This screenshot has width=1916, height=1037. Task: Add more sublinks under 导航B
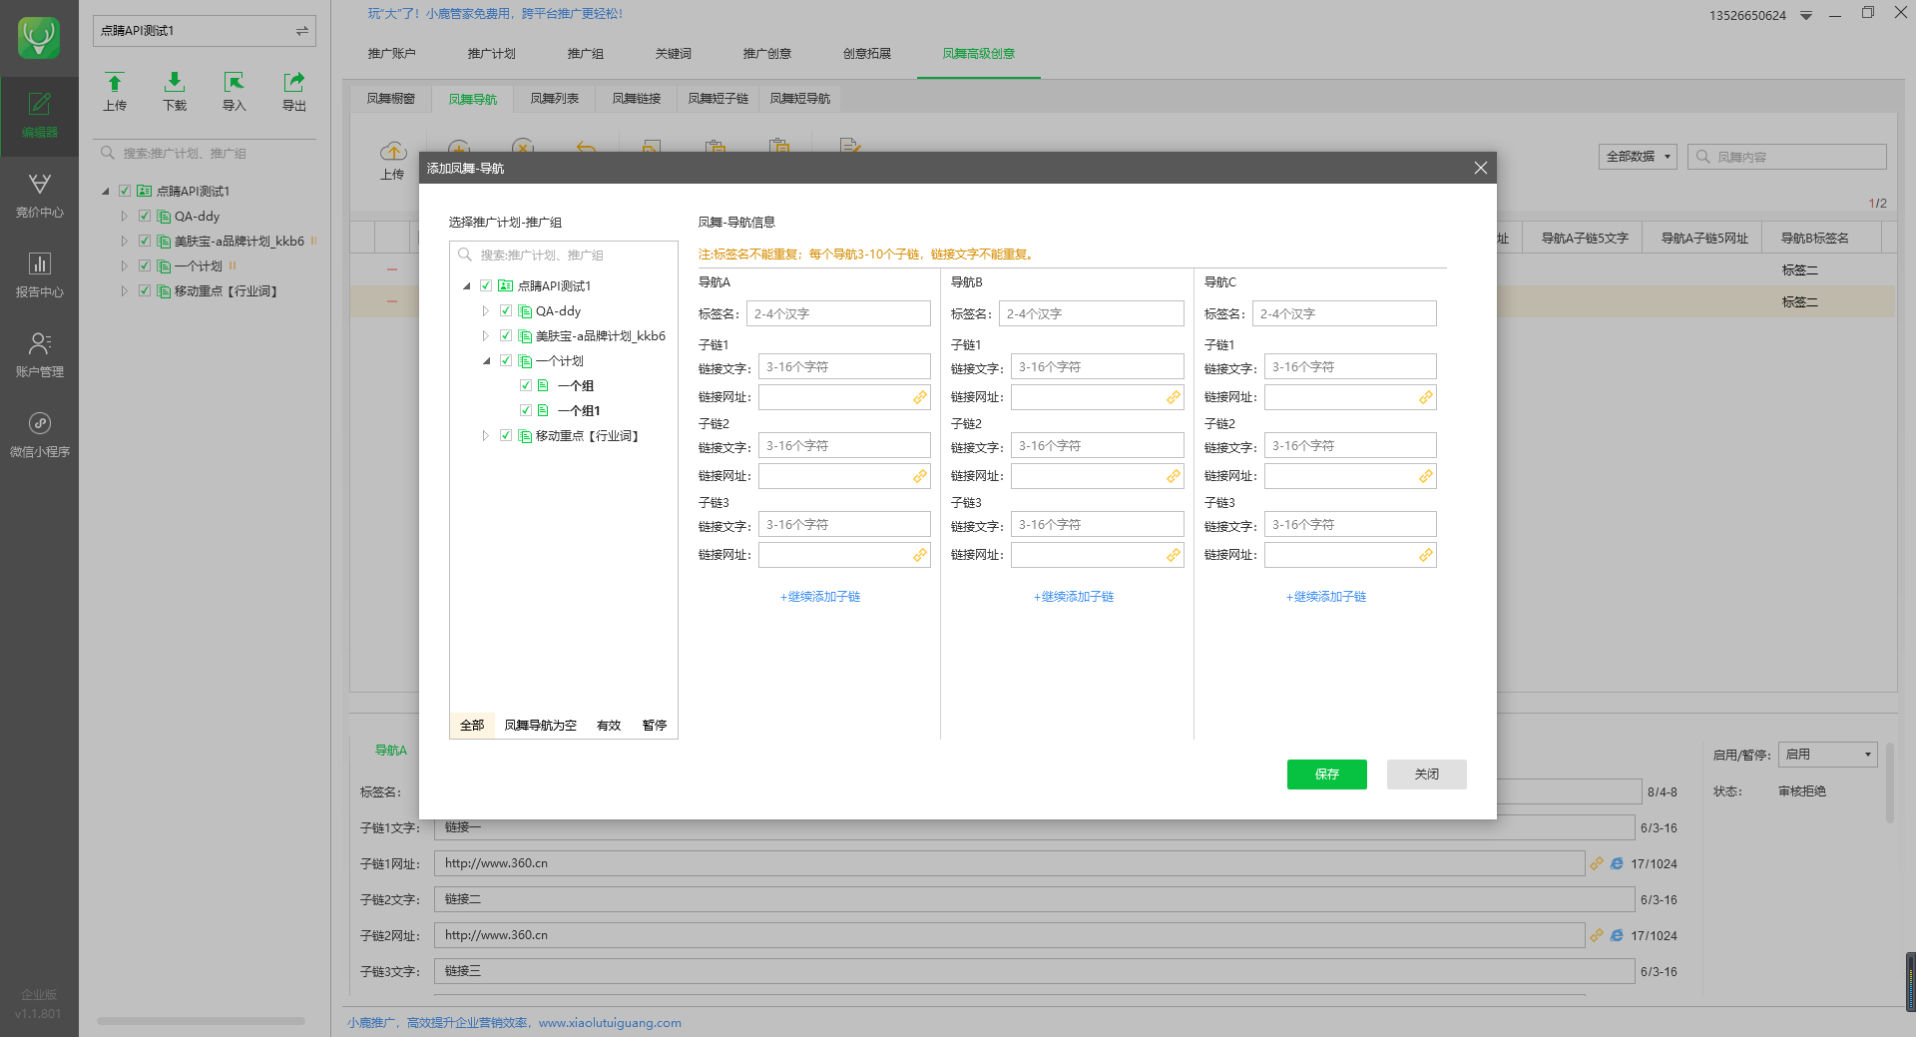(1074, 597)
